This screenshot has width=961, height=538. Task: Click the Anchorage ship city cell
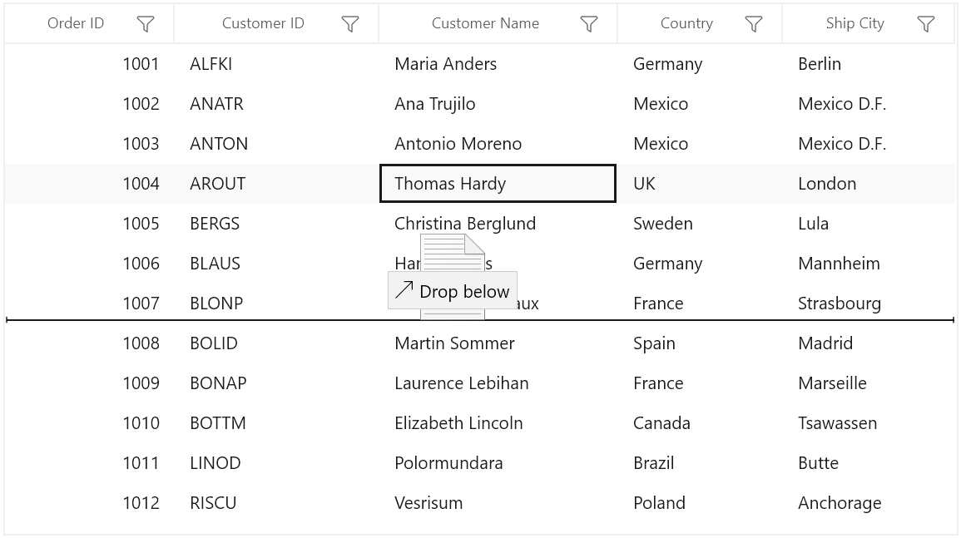click(869, 502)
